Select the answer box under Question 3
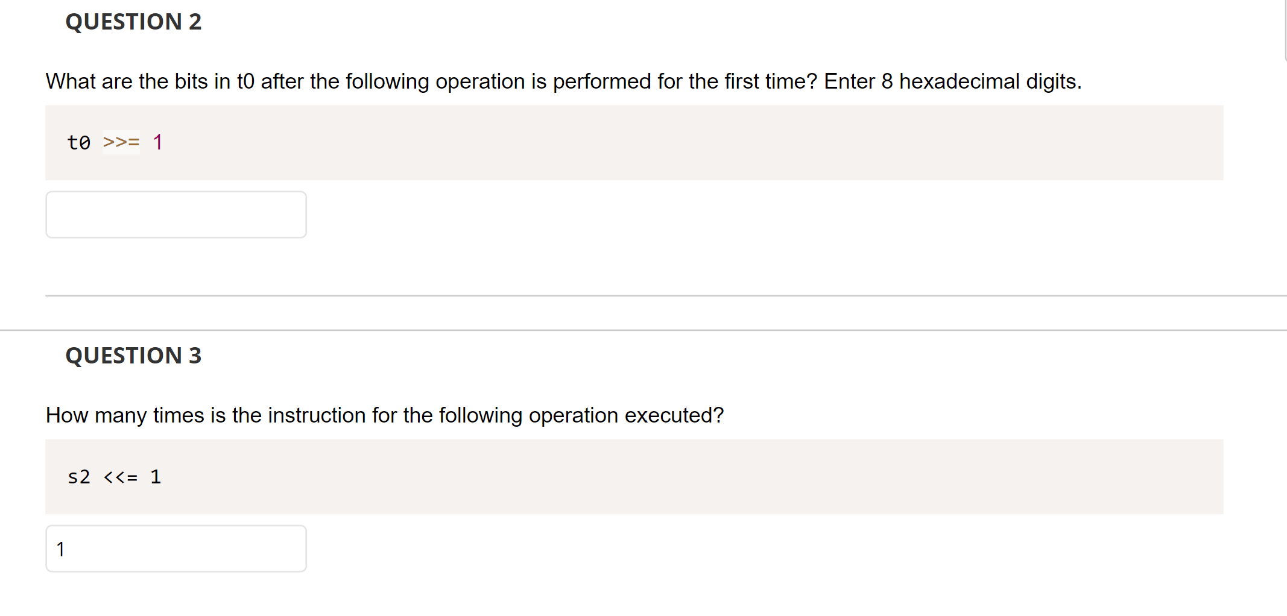The image size is (1287, 616). tap(175, 548)
